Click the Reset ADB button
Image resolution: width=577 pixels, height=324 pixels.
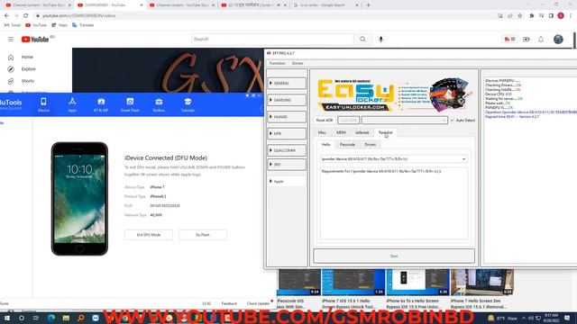point(325,120)
